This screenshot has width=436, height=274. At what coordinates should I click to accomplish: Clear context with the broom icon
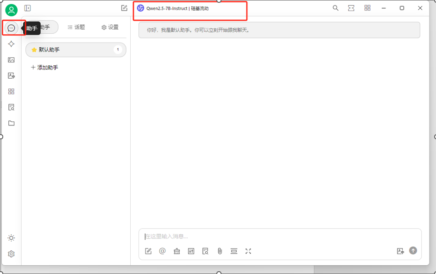click(177, 251)
